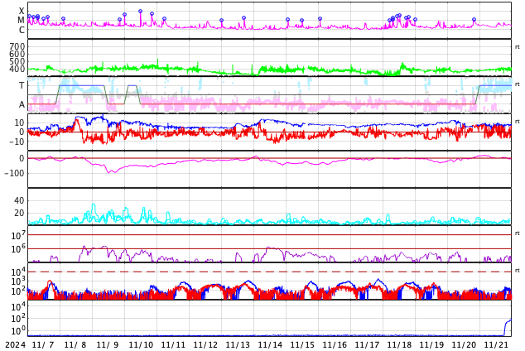Pick the 500 axis label

click(17, 61)
